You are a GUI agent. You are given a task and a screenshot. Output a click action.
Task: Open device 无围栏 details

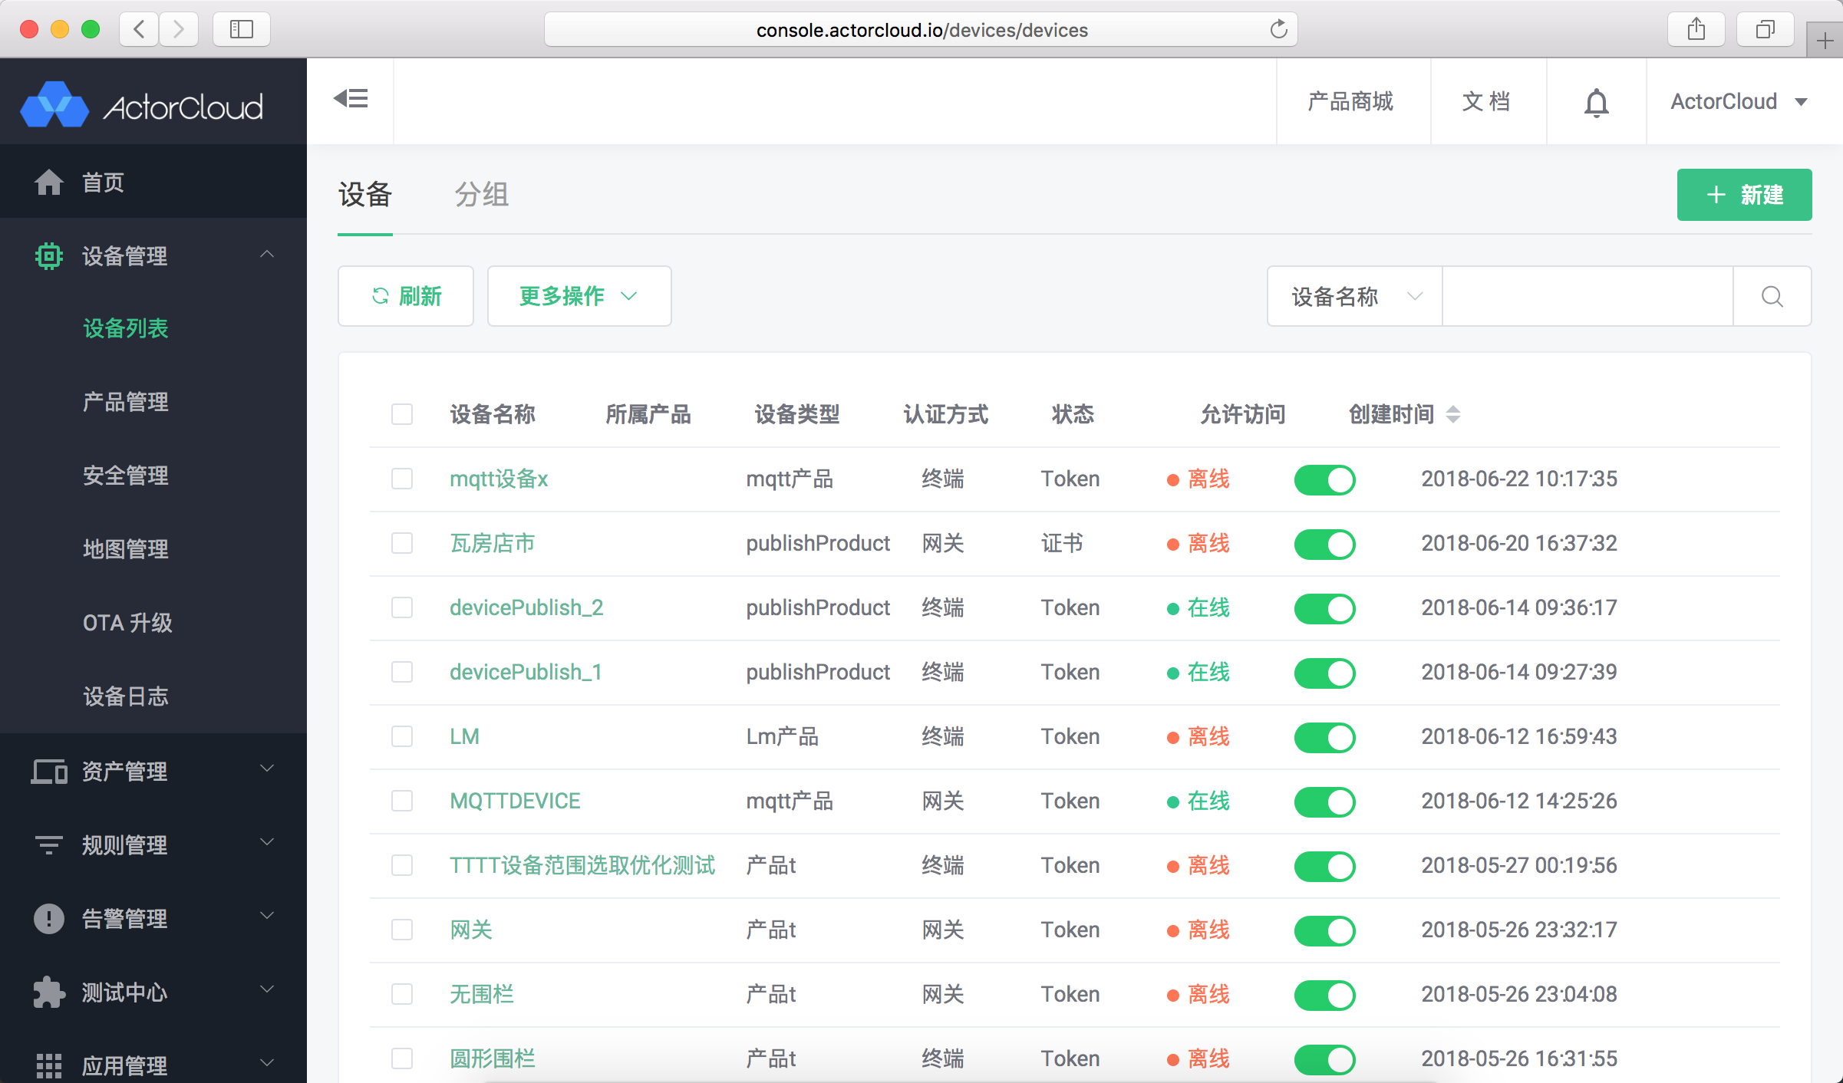pos(482,994)
